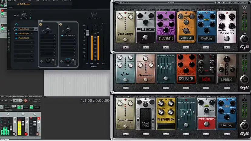
Task: Click the transport Stop button
Action: point(11,101)
